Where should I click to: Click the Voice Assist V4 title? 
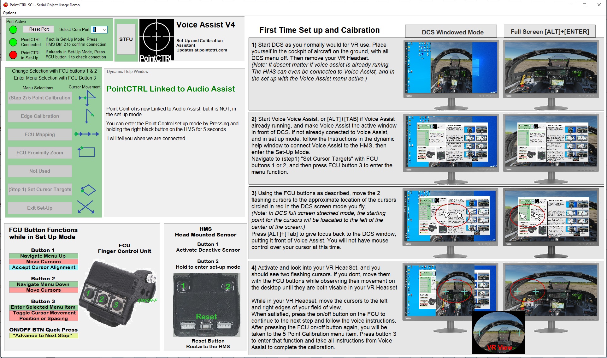(x=206, y=25)
